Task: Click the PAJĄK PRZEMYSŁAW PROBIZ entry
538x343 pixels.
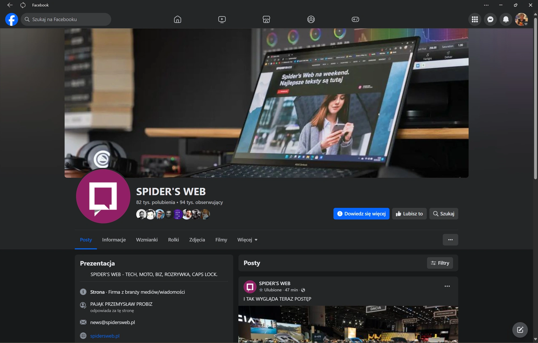Action: tap(121, 304)
